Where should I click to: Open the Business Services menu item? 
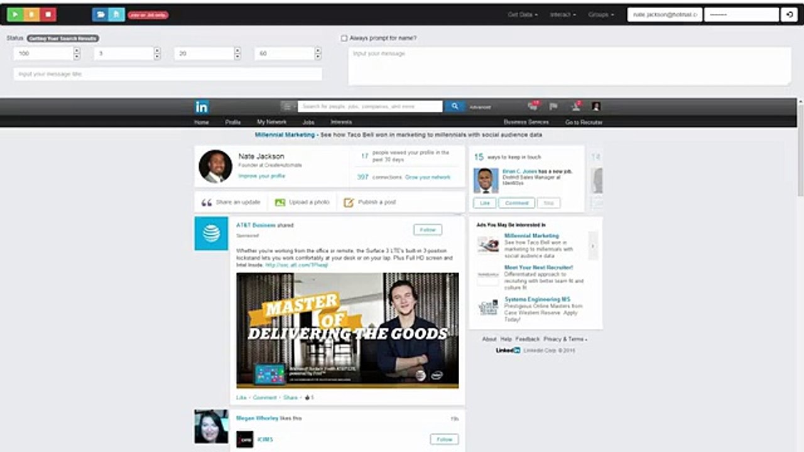pyautogui.click(x=526, y=122)
